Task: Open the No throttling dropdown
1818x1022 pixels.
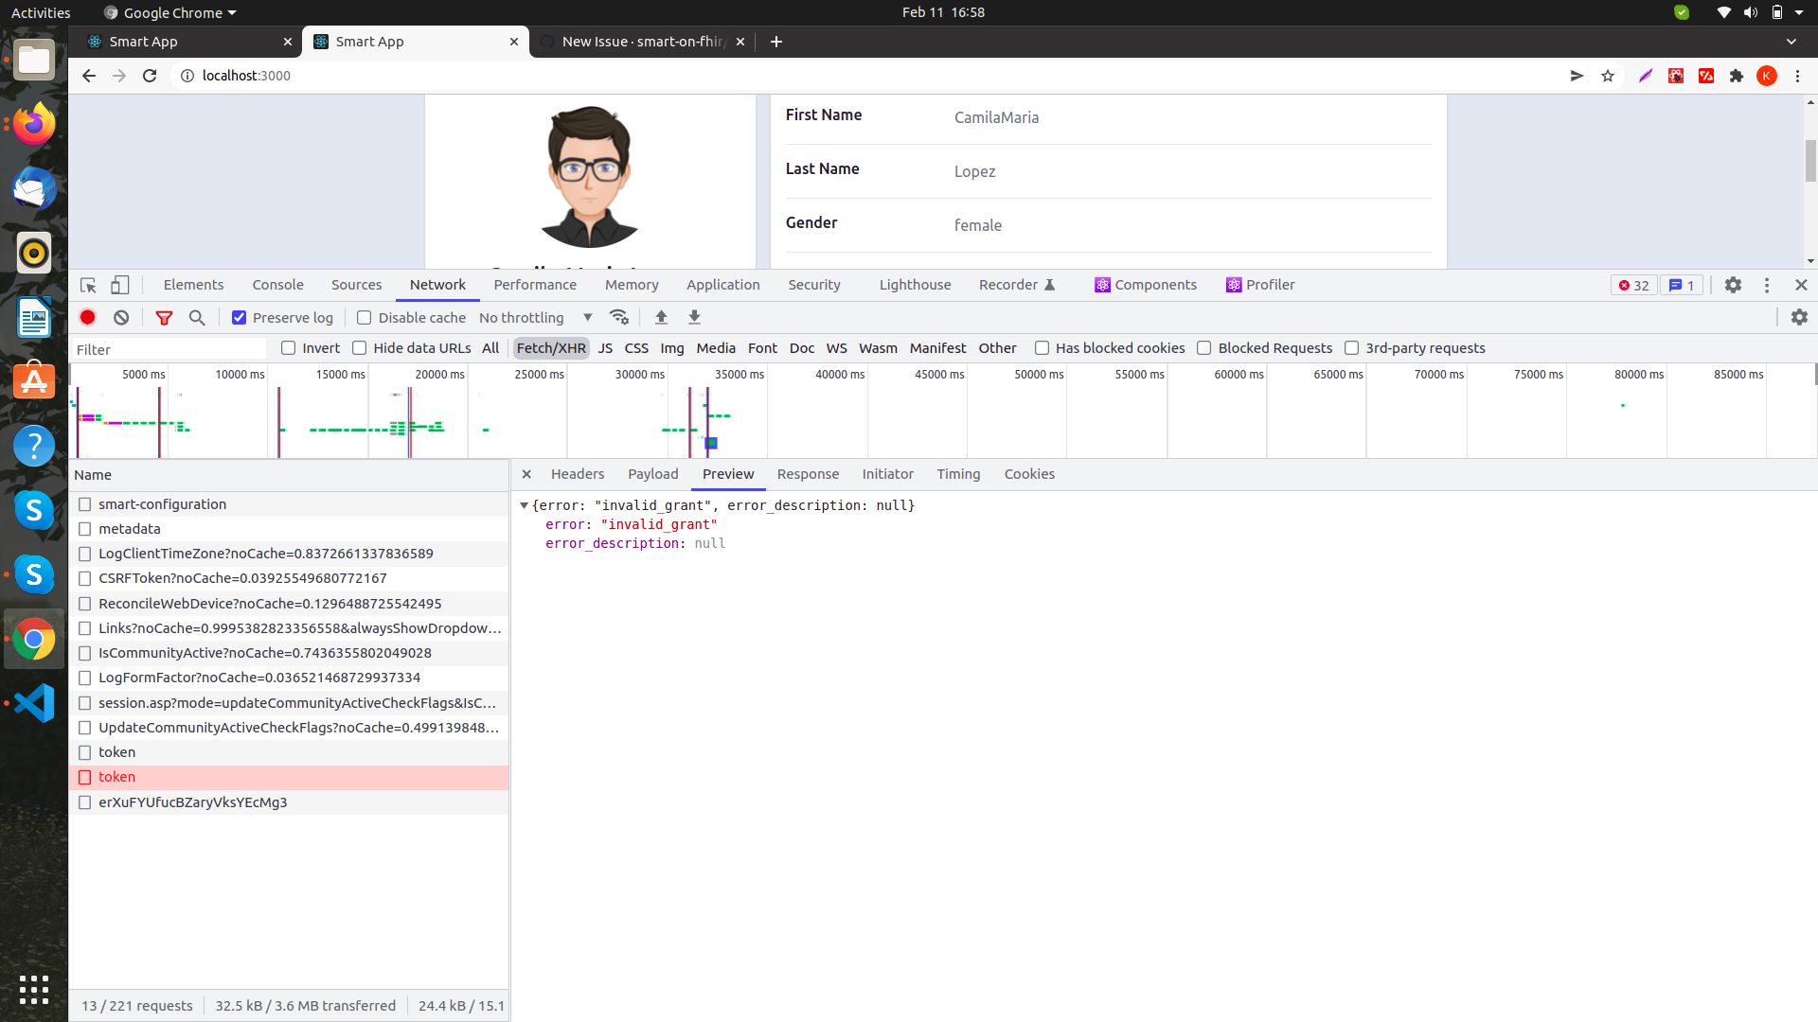Action: (x=535, y=317)
